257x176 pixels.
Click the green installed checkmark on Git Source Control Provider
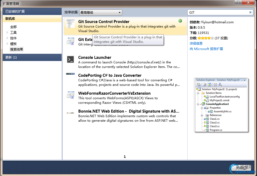coord(180,21)
